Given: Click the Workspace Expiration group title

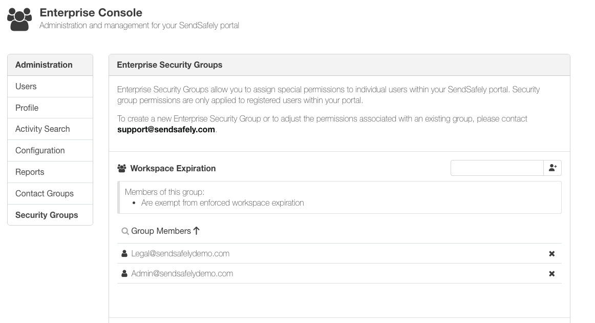Looking at the screenshot, I should (173, 168).
